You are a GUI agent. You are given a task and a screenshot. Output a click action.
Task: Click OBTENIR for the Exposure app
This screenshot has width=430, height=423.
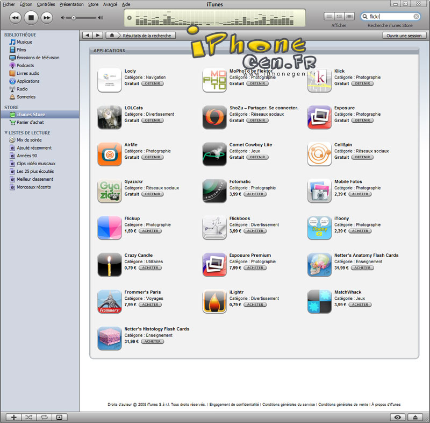[362, 121]
